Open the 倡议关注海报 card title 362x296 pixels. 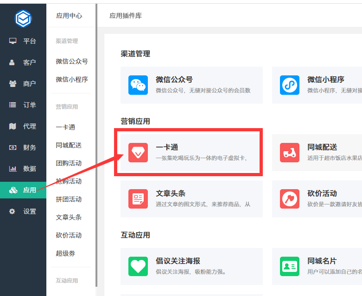tap(178, 261)
